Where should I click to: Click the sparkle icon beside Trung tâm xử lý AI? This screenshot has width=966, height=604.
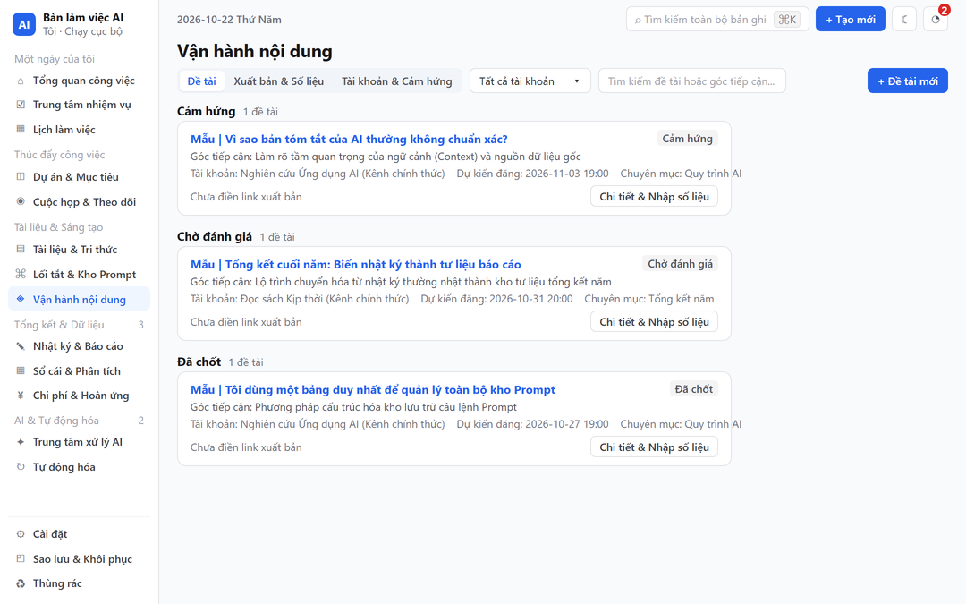(21, 442)
